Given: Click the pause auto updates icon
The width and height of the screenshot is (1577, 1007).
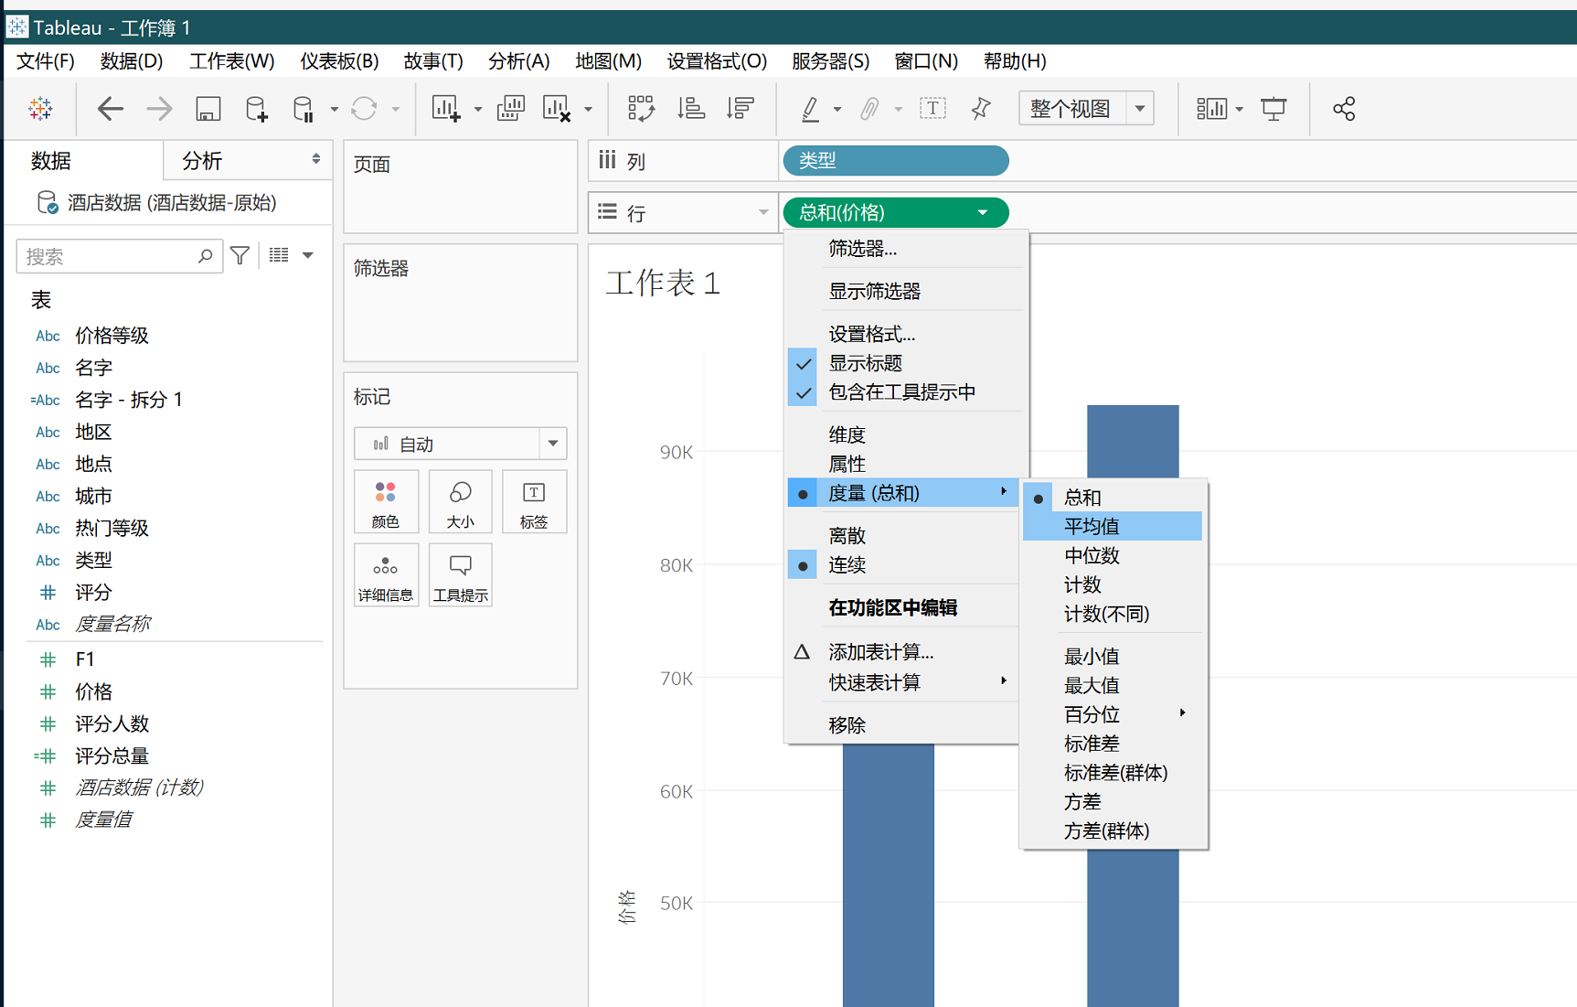Looking at the screenshot, I should [x=303, y=109].
